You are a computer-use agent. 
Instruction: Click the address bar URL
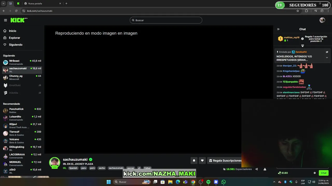click(x=40, y=11)
